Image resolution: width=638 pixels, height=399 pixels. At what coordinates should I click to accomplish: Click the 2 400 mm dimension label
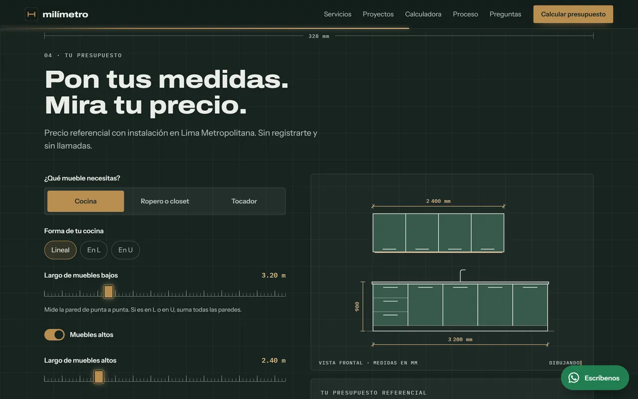pyautogui.click(x=438, y=201)
